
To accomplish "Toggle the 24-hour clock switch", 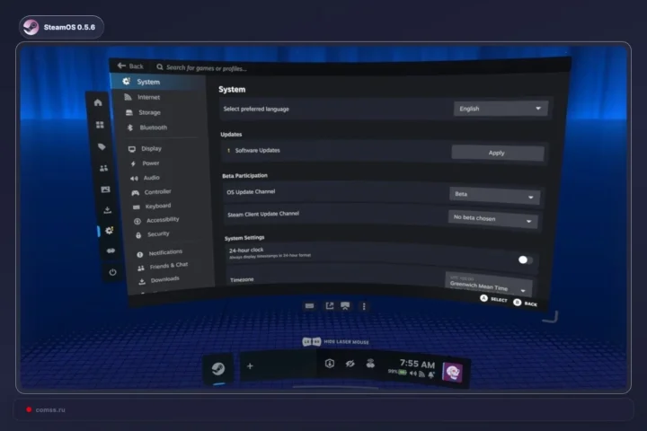I will pos(525,259).
